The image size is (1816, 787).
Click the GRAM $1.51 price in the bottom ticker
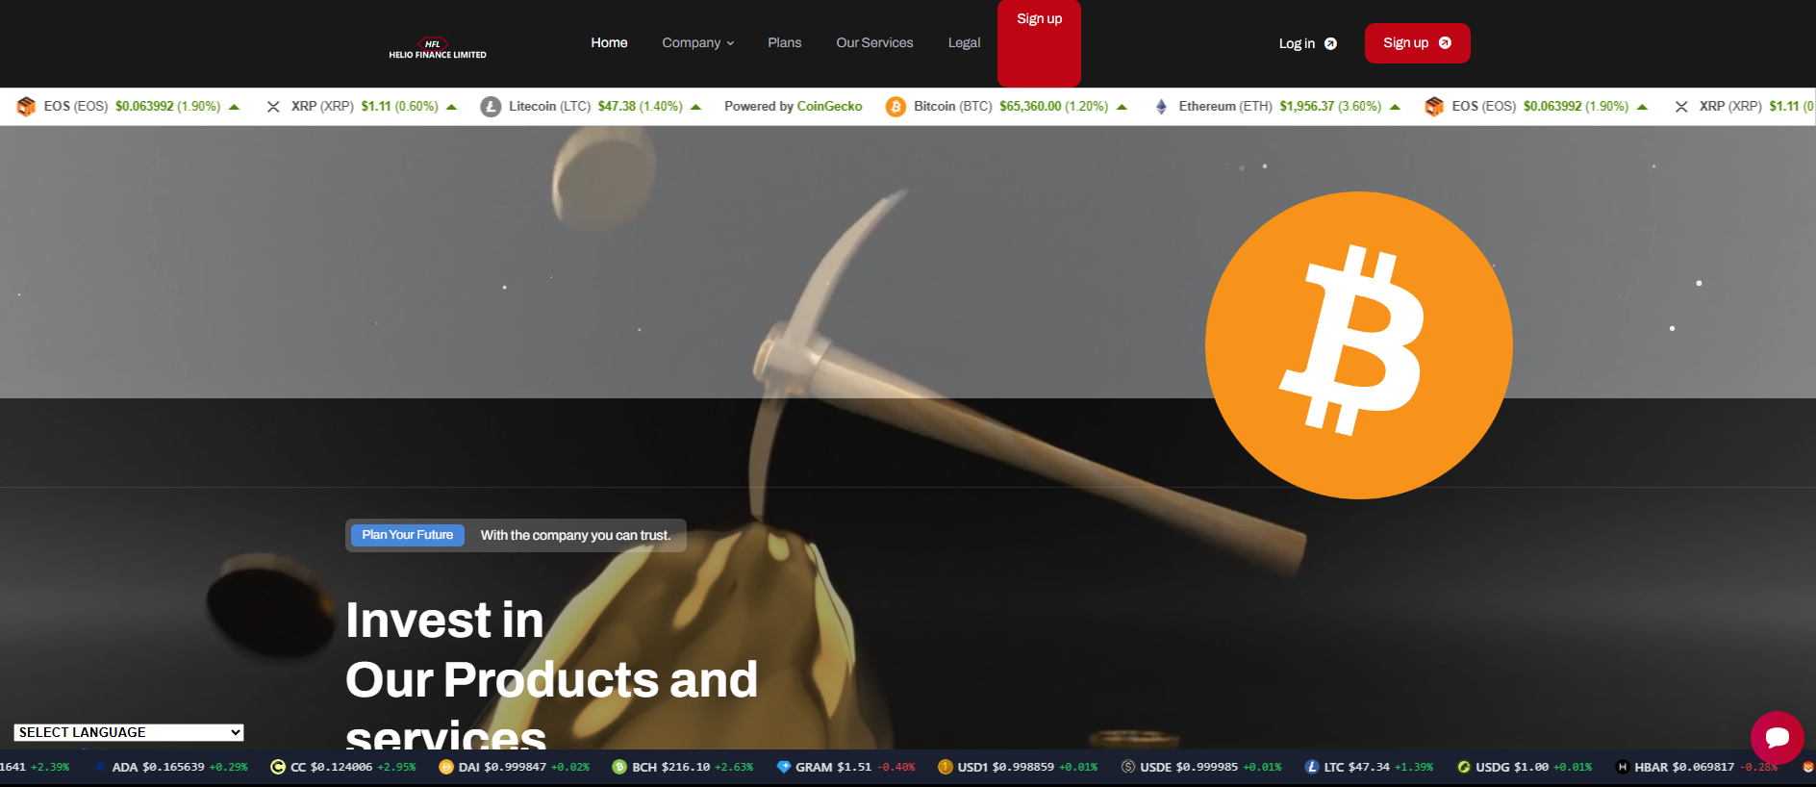tap(854, 767)
